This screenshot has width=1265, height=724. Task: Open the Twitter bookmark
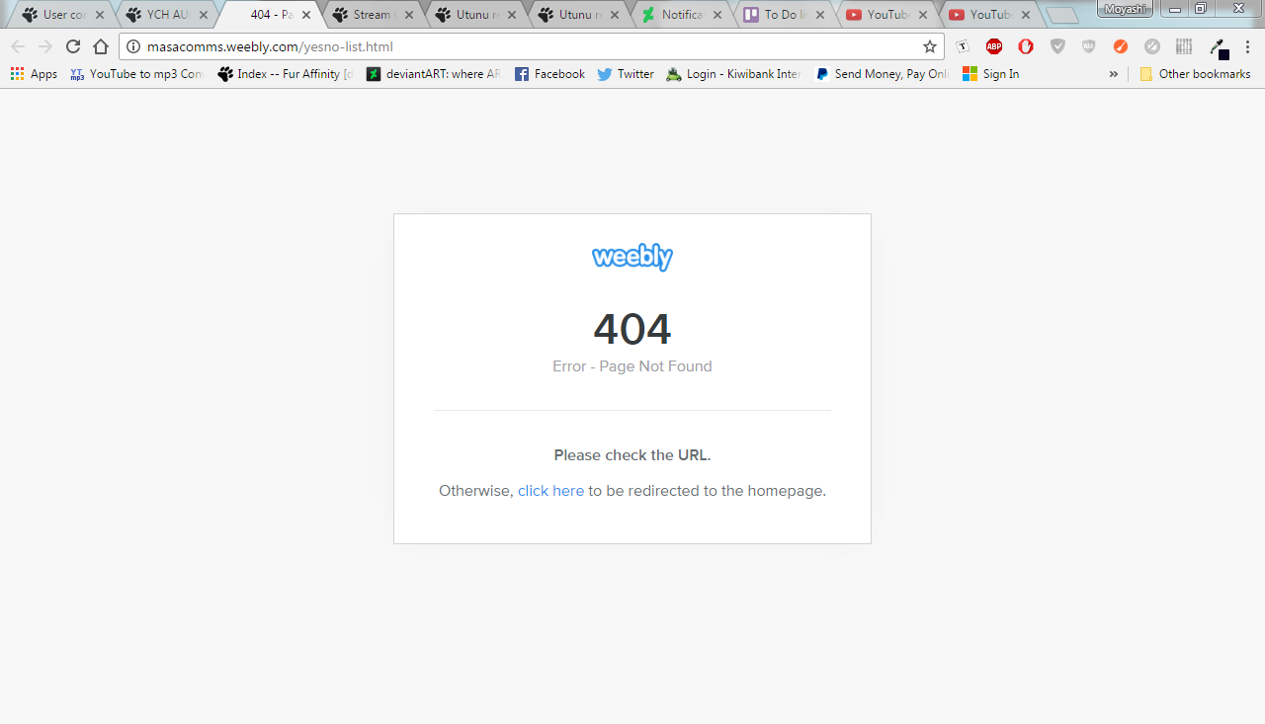coord(626,74)
